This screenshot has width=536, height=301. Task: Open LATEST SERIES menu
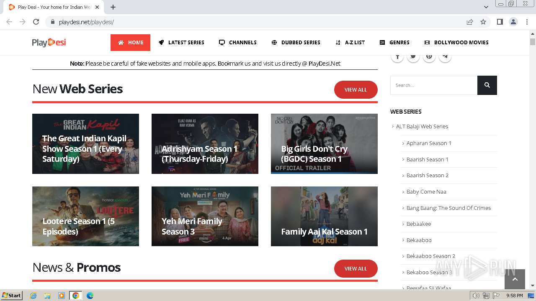click(181, 43)
